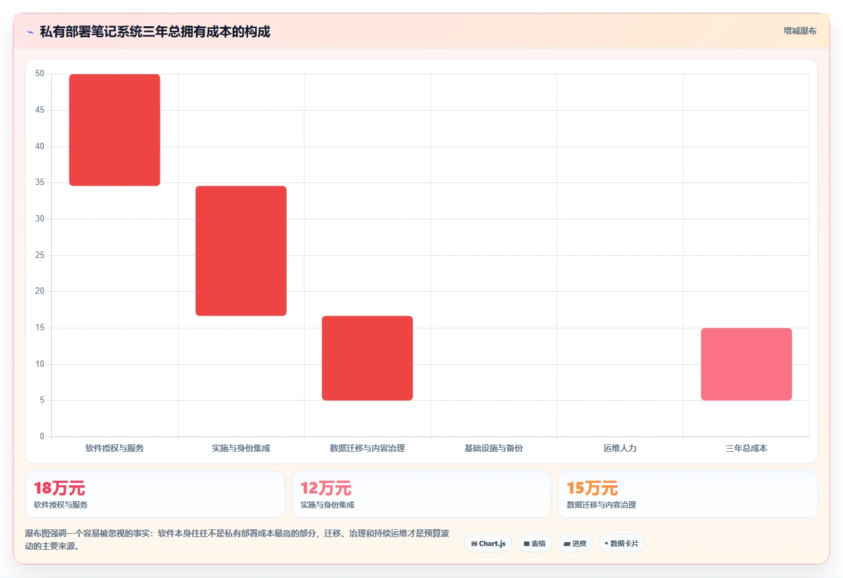This screenshot has height=578, width=843.
Task: Click the 软件授权与服务 axis label under chart
Action: pyautogui.click(x=114, y=448)
